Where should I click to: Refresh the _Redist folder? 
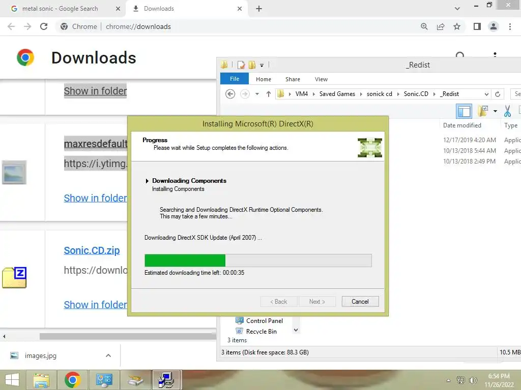[x=498, y=94]
